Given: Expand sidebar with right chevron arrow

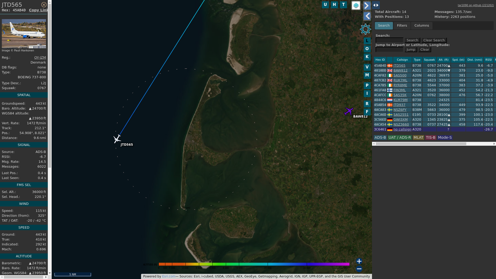Looking at the screenshot, I should pos(367,5).
